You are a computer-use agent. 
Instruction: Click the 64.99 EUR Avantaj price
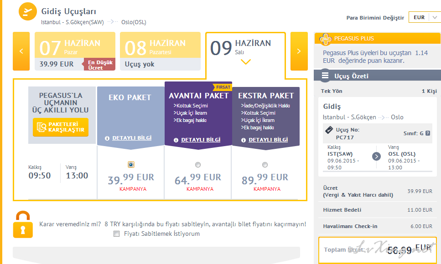198,179
